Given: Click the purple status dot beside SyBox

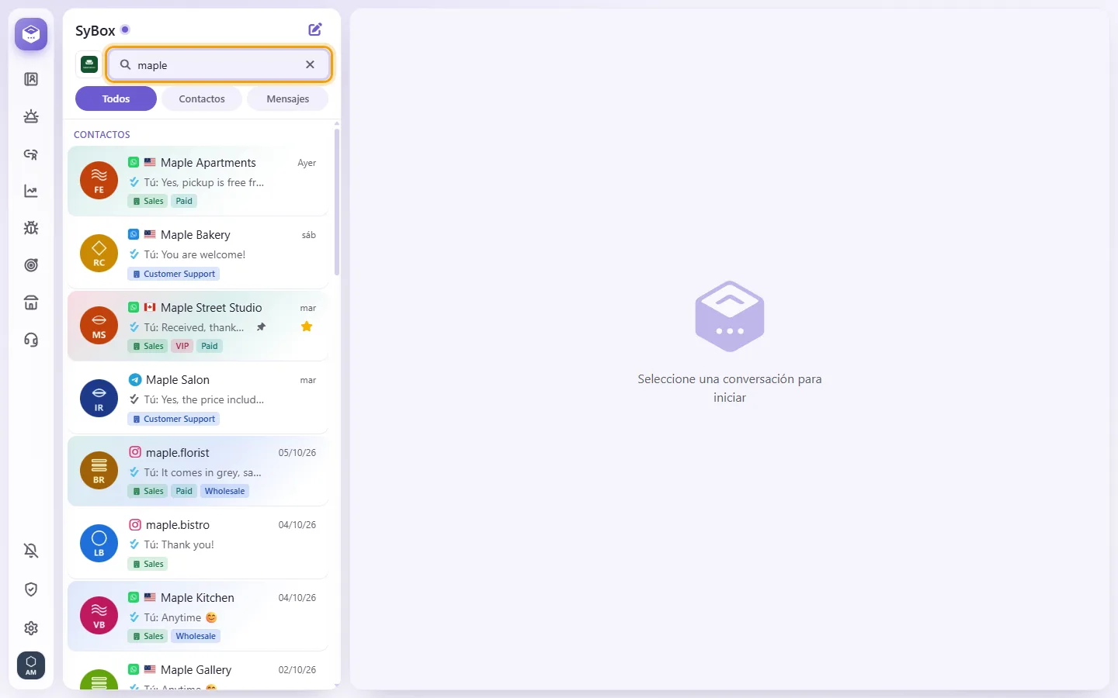Looking at the screenshot, I should (x=125, y=29).
